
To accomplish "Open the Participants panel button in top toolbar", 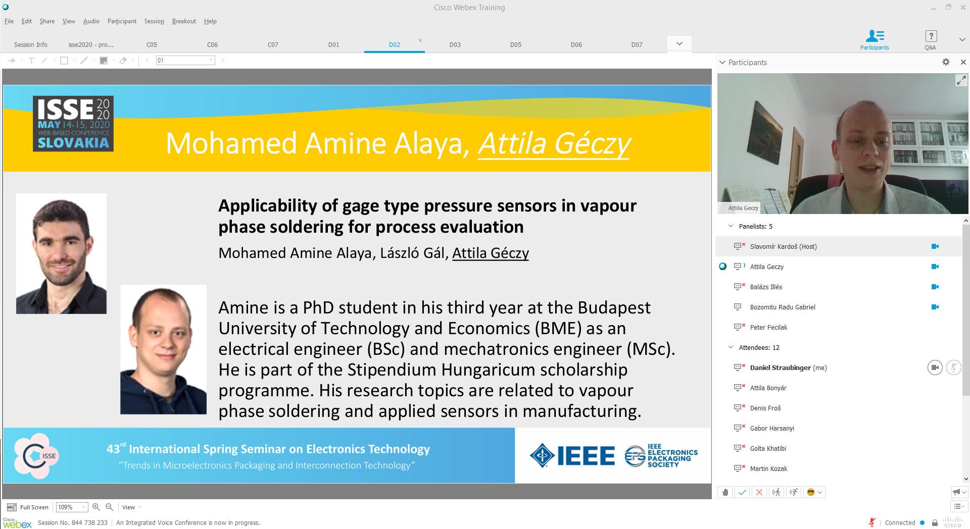I will click(x=875, y=40).
